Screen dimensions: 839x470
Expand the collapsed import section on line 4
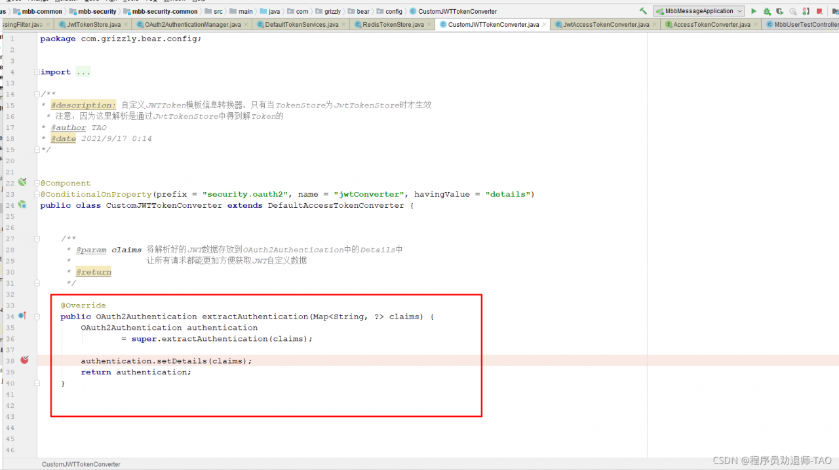37,71
